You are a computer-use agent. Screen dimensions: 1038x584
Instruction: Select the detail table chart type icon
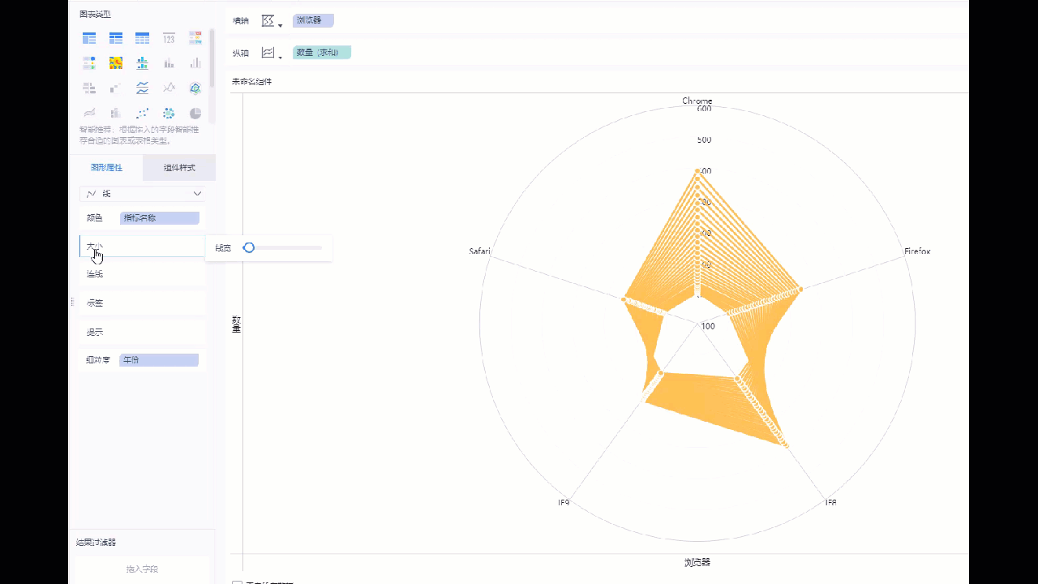pyautogui.click(x=142, y=38)
